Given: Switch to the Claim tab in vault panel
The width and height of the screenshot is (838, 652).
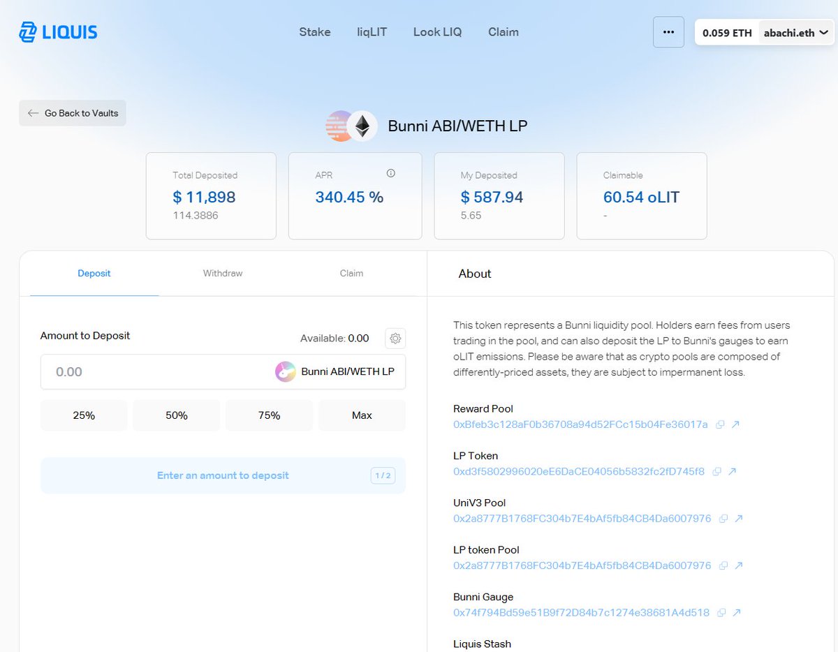Looking at the screenshot, I should coord(351,274).
